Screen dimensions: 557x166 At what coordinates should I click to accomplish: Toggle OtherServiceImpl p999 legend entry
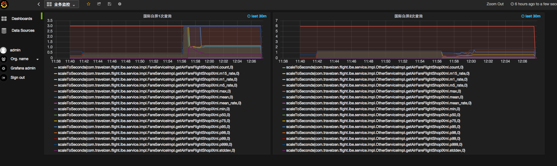(x=374, y=145)
